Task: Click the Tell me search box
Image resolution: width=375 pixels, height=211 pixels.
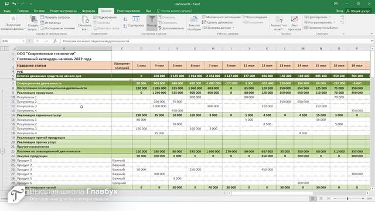Action: tap(175, 11)
